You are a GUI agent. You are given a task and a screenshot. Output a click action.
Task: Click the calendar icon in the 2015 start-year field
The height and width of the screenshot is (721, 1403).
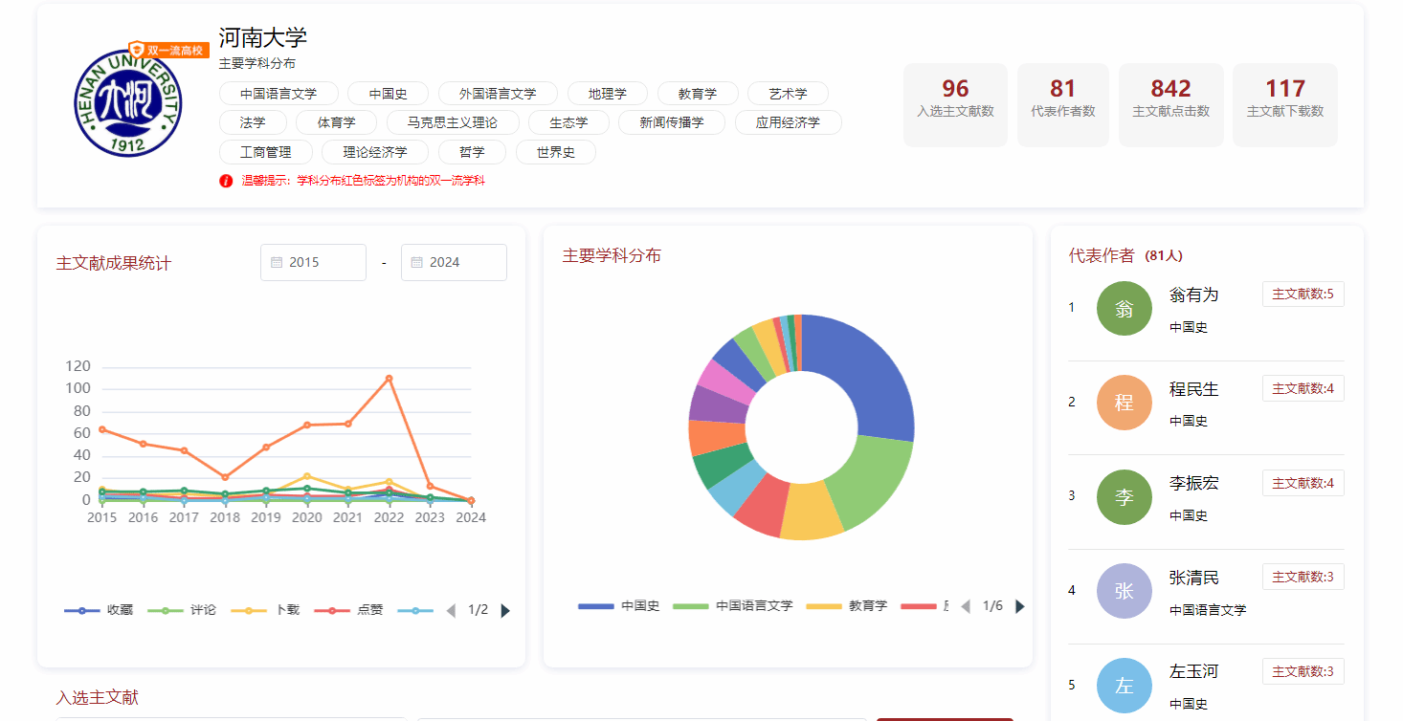[x=277, y=263]
